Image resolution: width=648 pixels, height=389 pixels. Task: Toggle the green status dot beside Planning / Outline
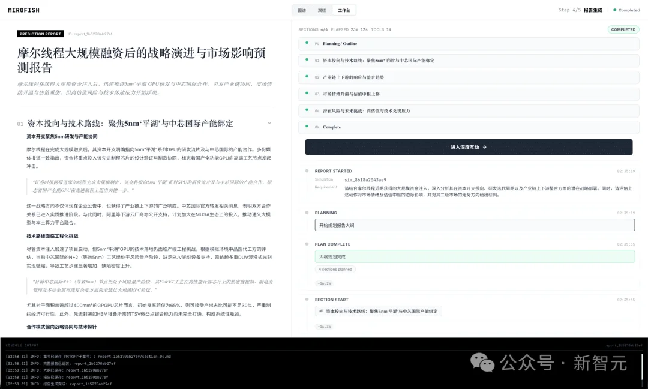pyautogui.click(x=307, y=44)
